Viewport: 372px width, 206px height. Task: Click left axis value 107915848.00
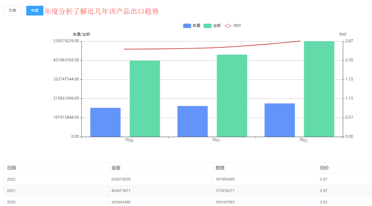pyautogui.click(x=66, y=118)
